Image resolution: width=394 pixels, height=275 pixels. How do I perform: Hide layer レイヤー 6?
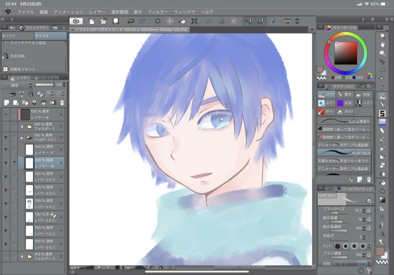[x=5, y=114]
